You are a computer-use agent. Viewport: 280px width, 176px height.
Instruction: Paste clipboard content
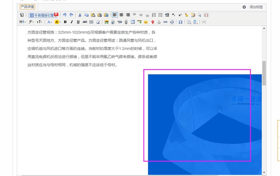93,15
